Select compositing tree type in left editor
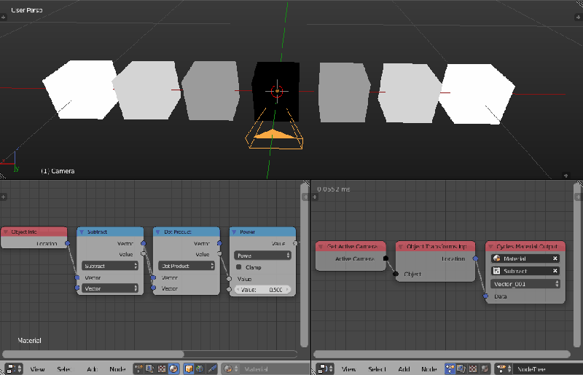 [x=149, y=368]
